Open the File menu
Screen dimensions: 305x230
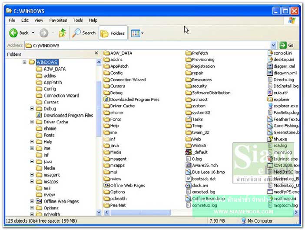pos(12,20)
